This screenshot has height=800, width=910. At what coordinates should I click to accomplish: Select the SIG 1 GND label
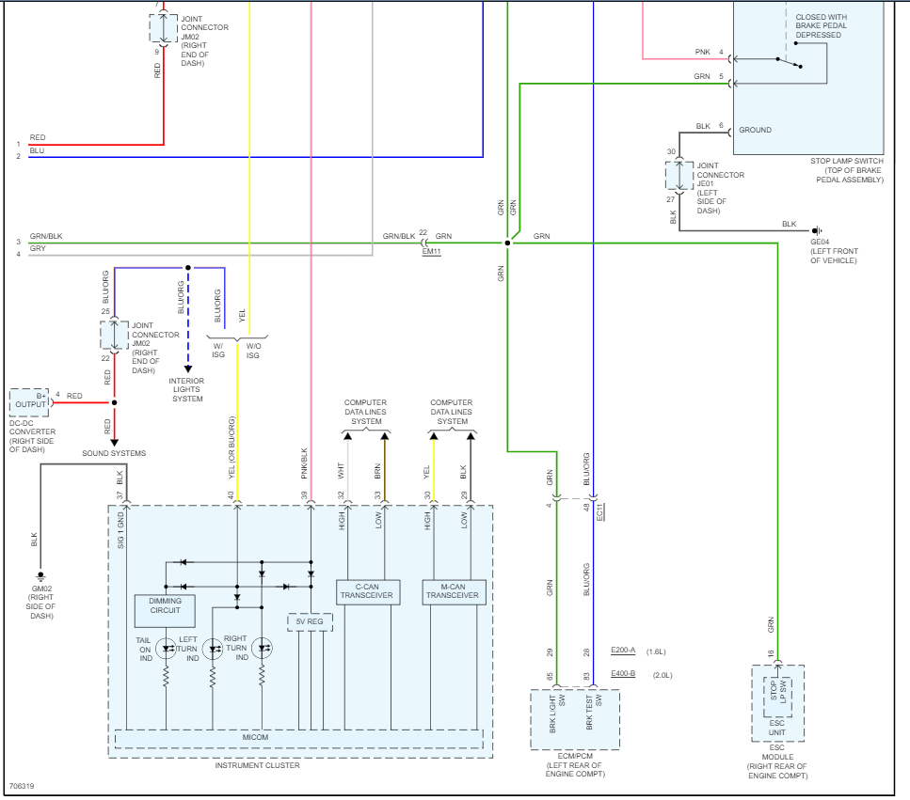click(120, 530)
